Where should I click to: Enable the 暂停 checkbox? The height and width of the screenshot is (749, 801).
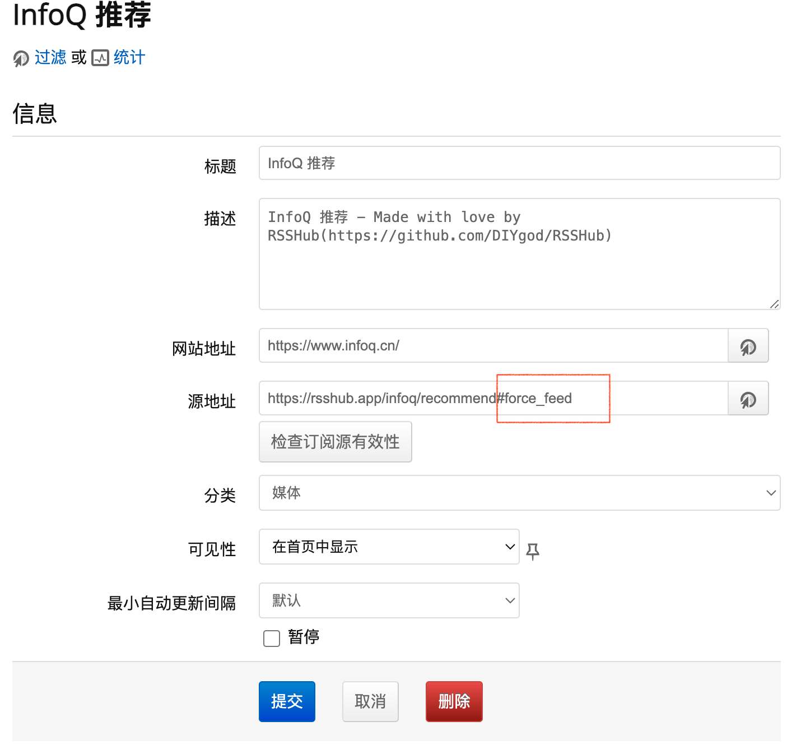(x=272, y=638)
